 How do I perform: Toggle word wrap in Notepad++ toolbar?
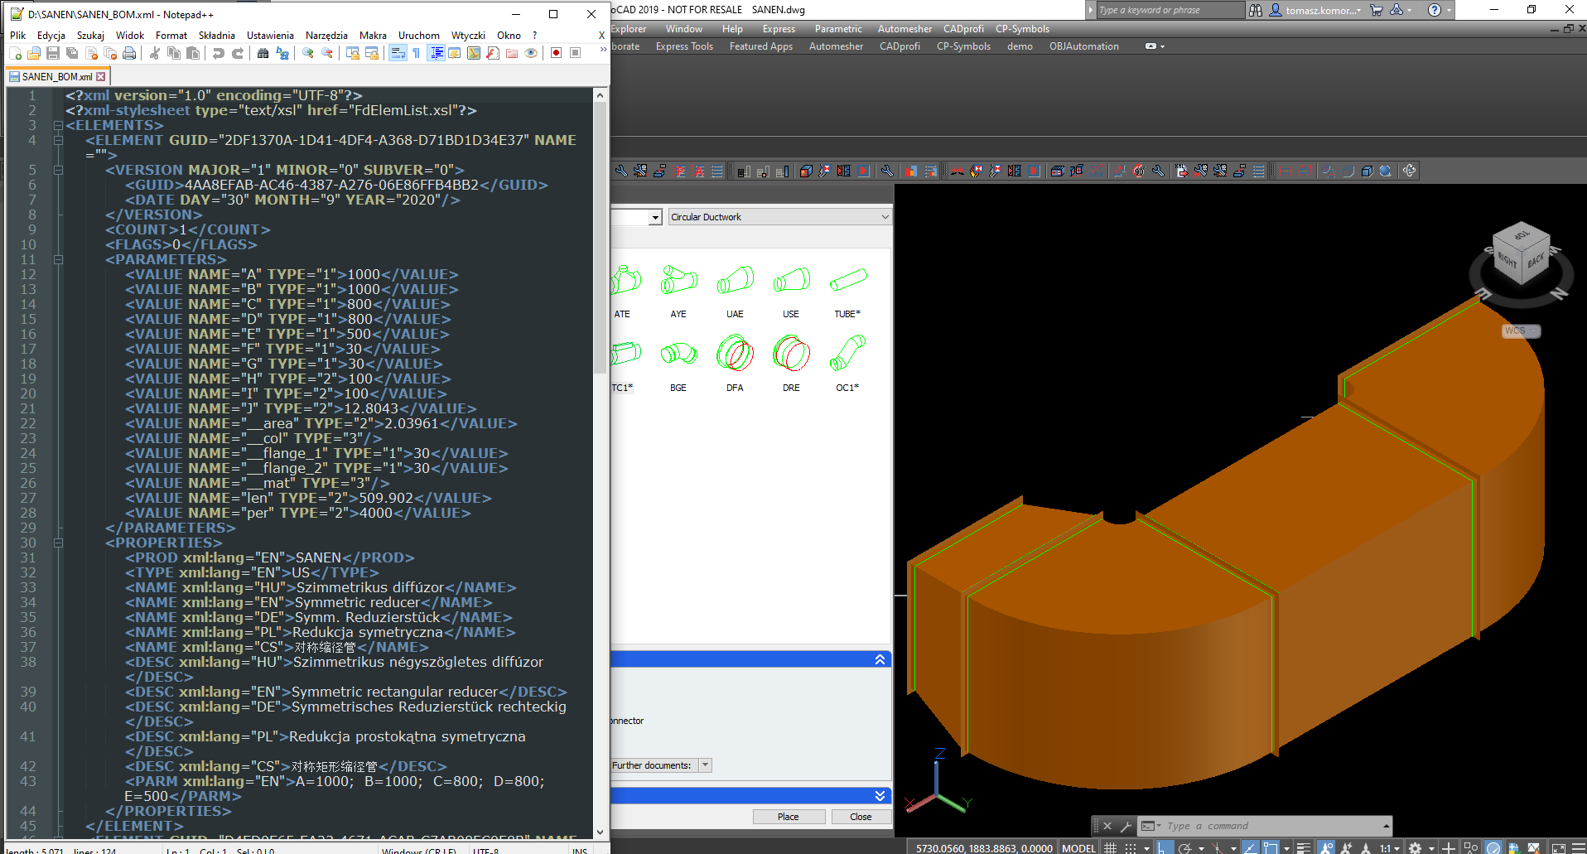tap(398, 53)
